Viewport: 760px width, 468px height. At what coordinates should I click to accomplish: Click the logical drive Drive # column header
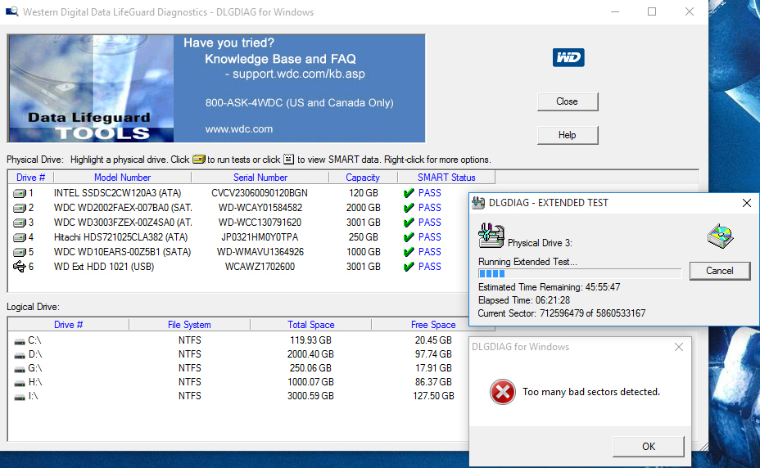[68, 325]
